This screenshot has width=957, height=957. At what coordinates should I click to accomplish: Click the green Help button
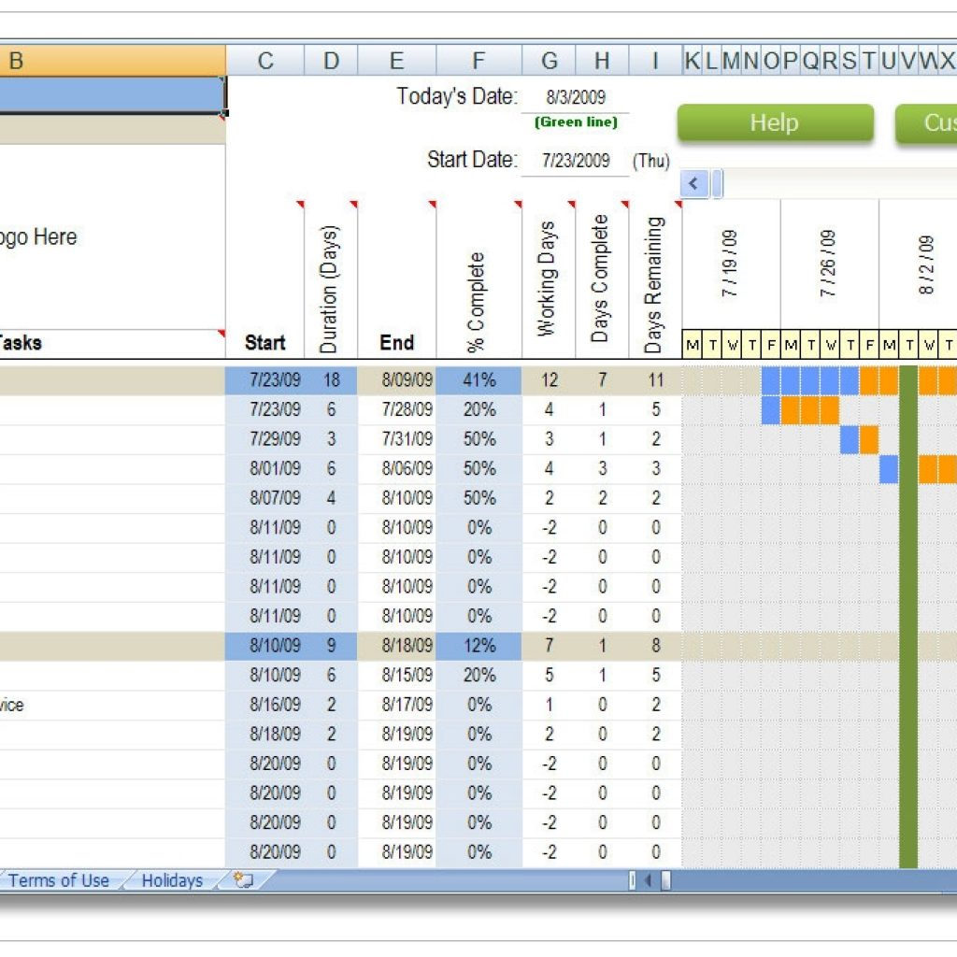coord(774,122)
